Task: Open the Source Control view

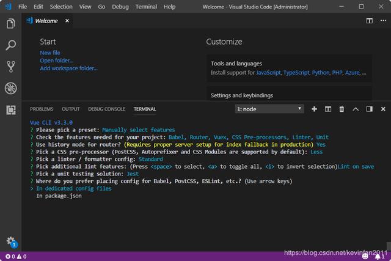Action: pyautogui.click(x=11, y=67)
